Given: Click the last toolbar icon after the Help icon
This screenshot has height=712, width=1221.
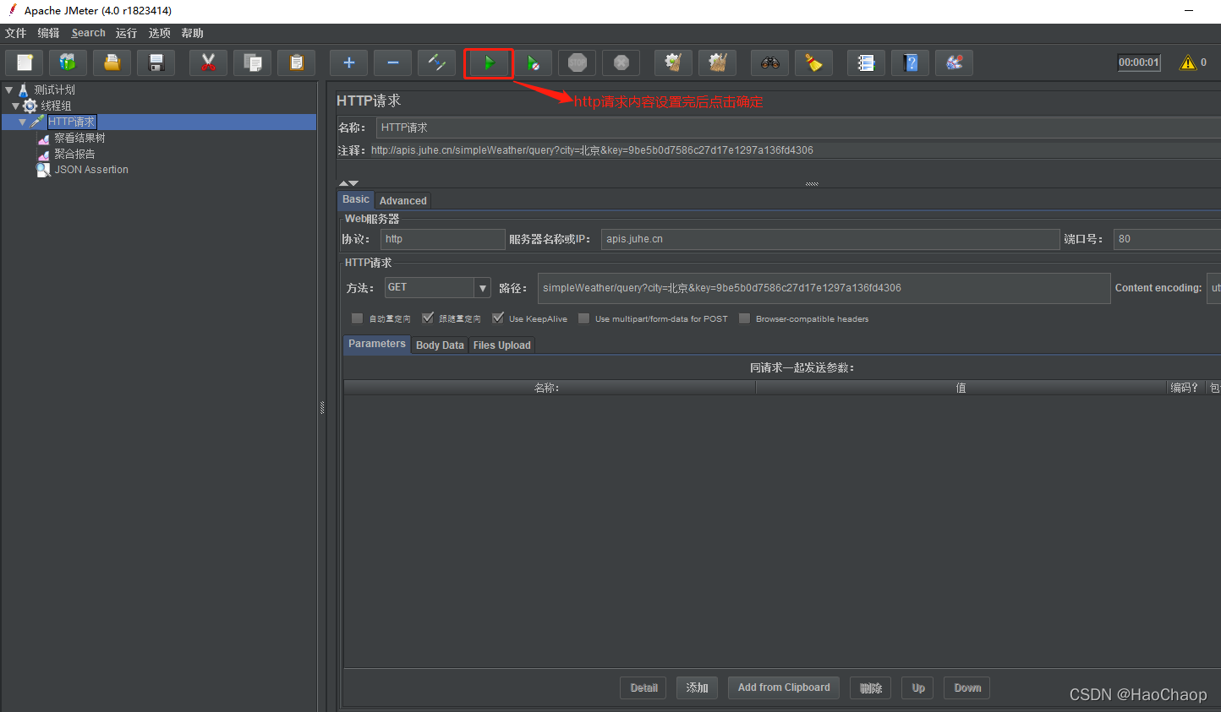Looking at the screenshot, I should click(x=954, y=63).
